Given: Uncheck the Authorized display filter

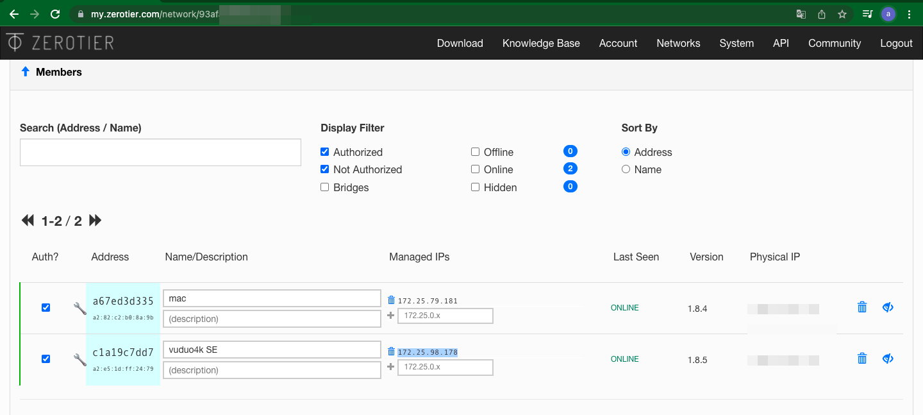Looking at the screenshot, I should point(325,152).
